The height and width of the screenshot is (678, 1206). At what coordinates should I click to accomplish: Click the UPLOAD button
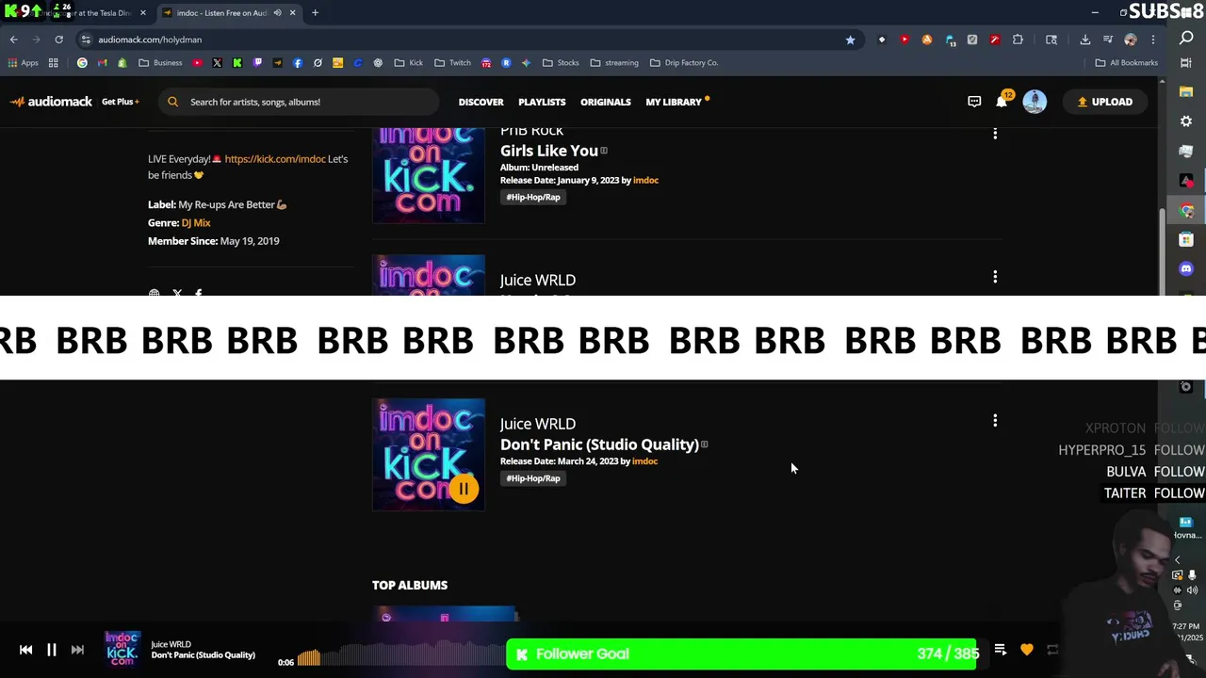pyautogui.click(x=1104, y=102)
